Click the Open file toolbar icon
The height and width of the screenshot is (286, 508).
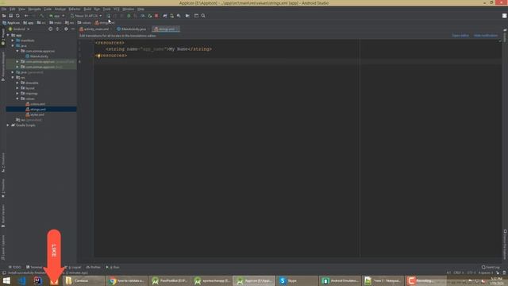pos(4,16)
